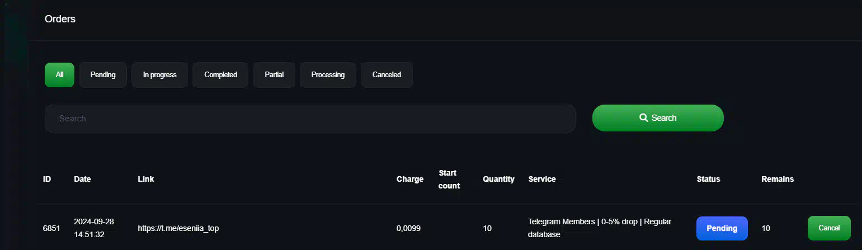862x250 pixels.
Task: Click the Status column header
Action: pyautogui.click(x=708, y=179)
